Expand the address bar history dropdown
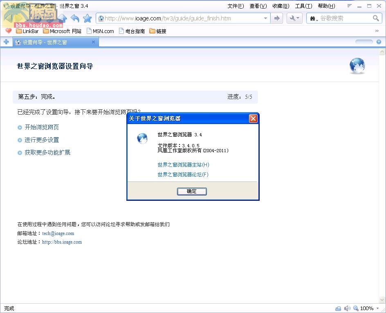Viewport: 386px width, 313px height. click(x=265, y=18)
